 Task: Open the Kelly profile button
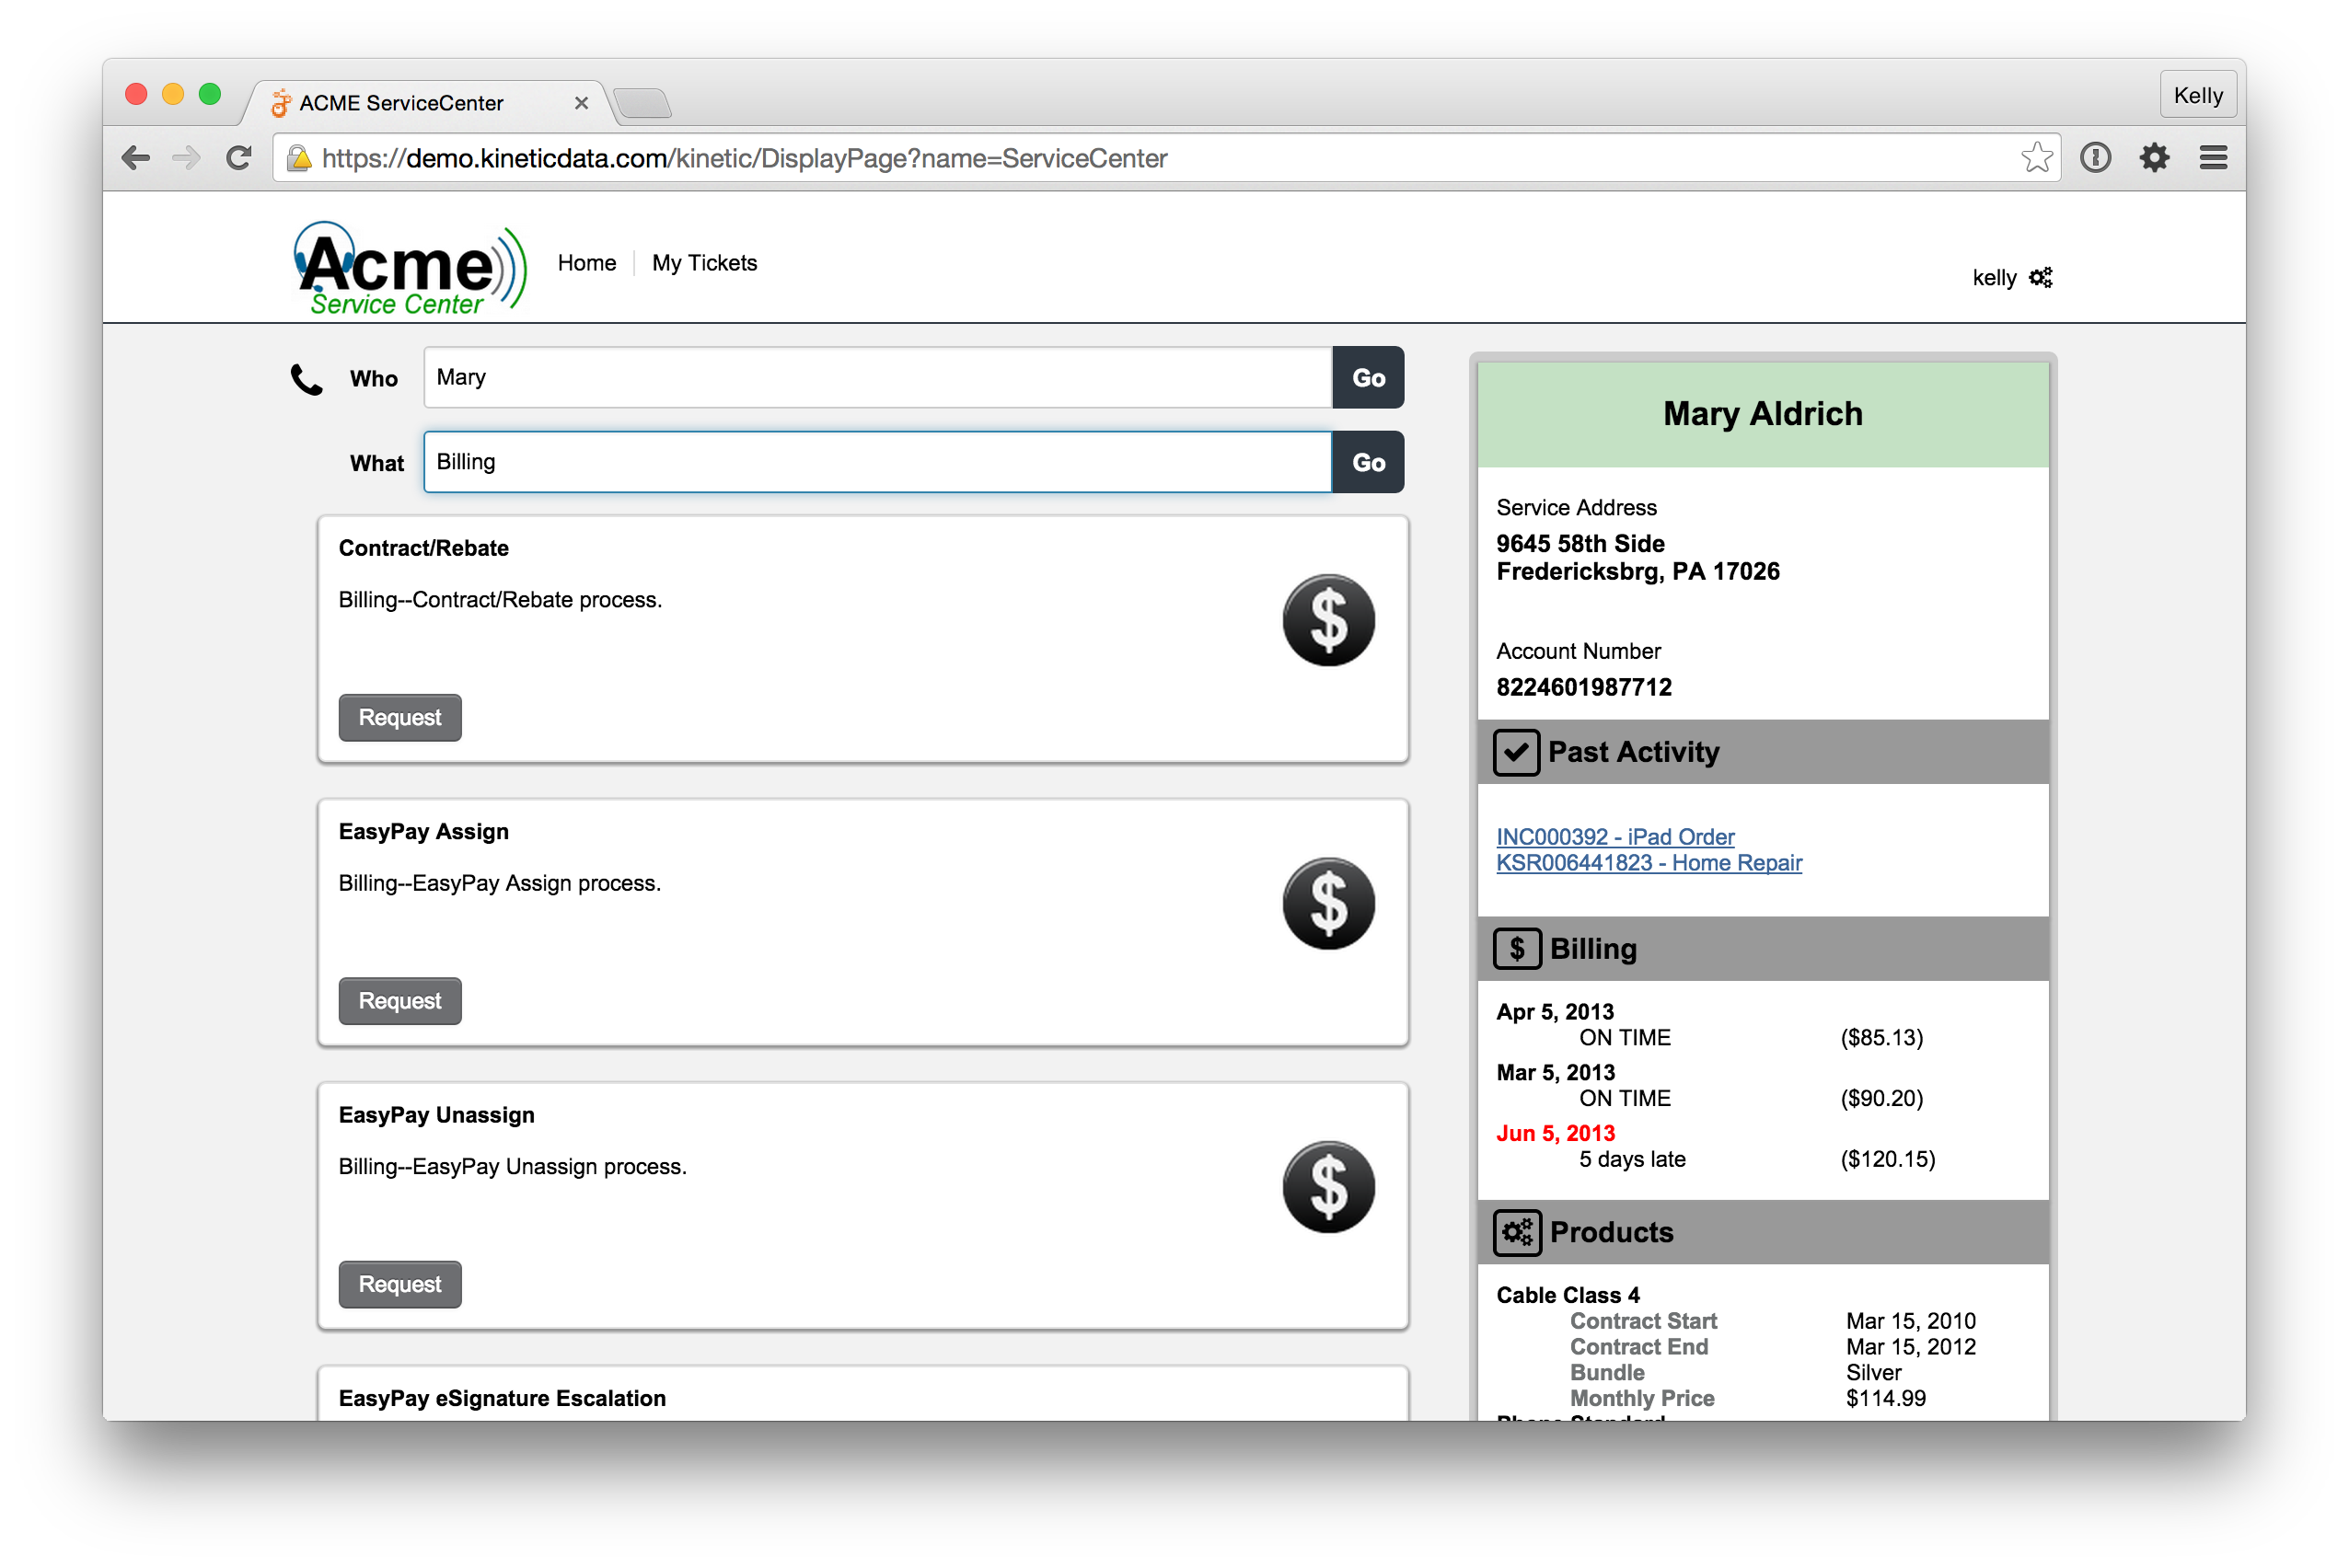2197,96
